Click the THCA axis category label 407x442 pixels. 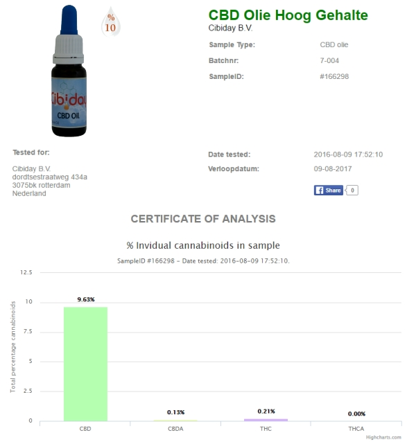[x=356, y=429]
